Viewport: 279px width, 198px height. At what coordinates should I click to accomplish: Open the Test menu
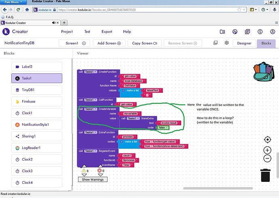[87, 31]
